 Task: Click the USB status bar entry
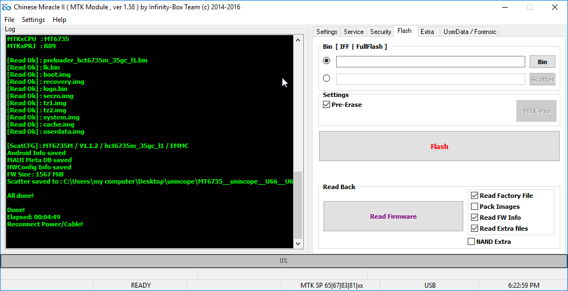pyautogui.click(x=430, y=285)
